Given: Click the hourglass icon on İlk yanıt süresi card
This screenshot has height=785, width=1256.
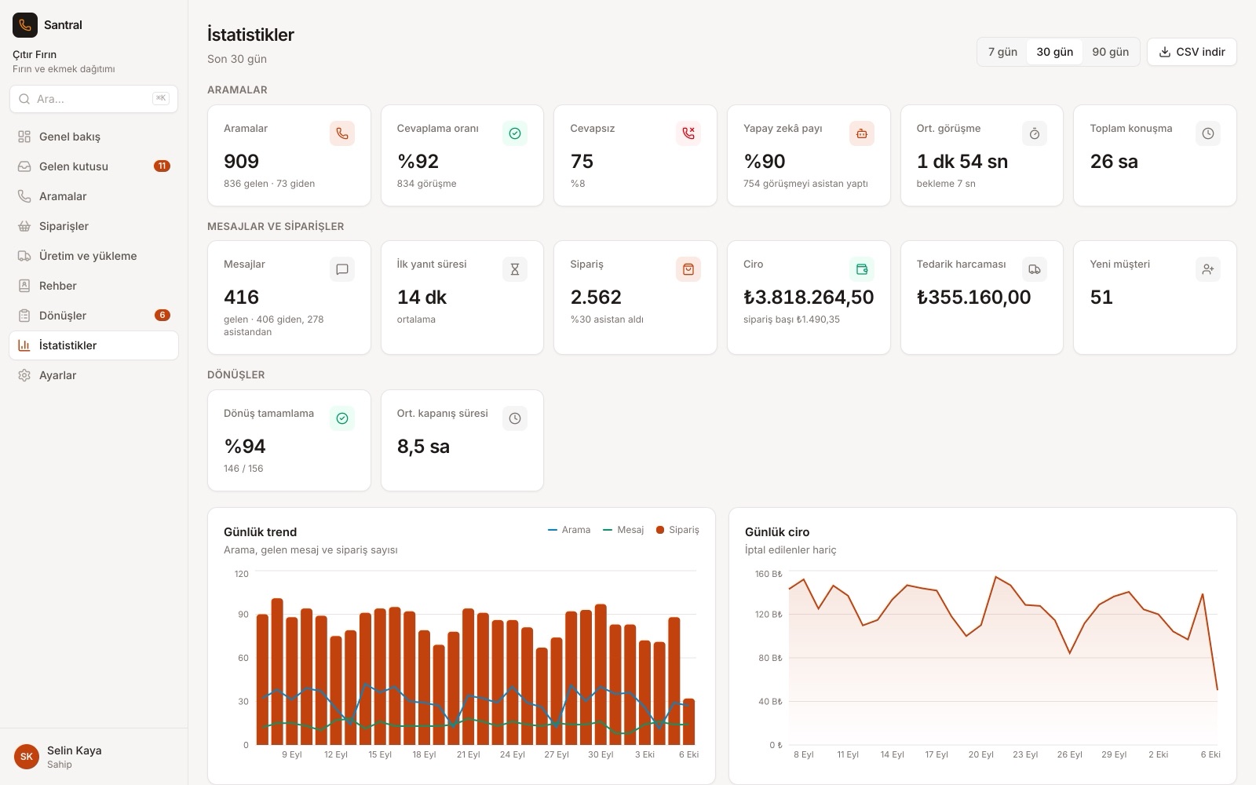Looking at the screenshot, I should (x=515, y=269).
